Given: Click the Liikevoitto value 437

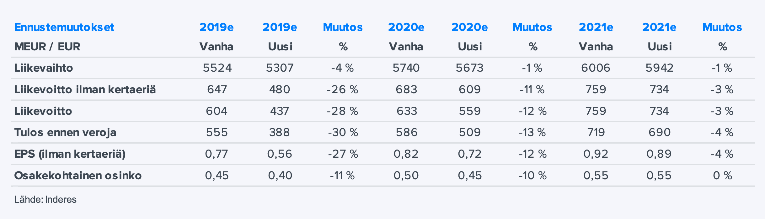Looking at the screenshot, I should click(x=280, y=111).
